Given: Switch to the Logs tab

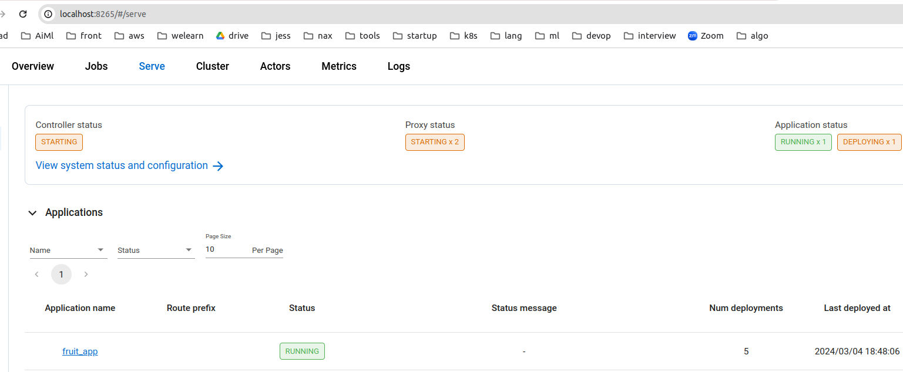Looking at the screenshot, I should [398, 66].
